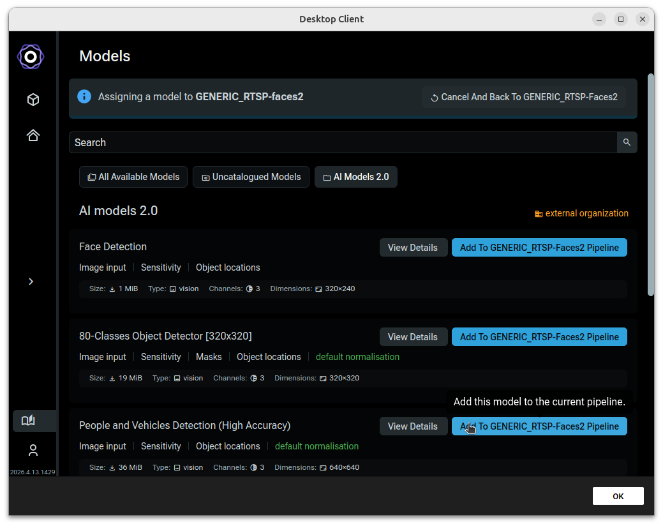The image size is (663, 526).
Task: Cancel and go back to GENERIC_RTSP-Faces2
Action: pyautogui.click(x=524, y=97)
